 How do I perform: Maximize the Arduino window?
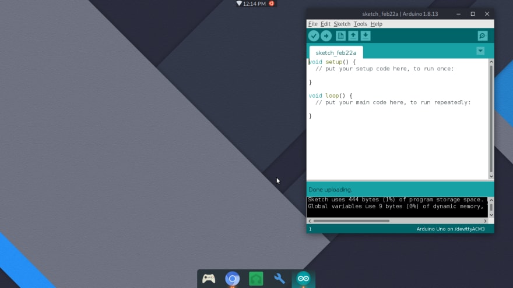[x=473, y=14]
